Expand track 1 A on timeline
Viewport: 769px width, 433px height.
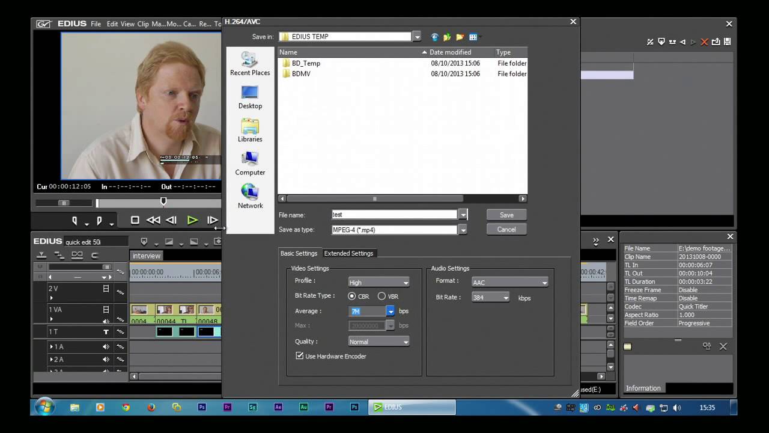(52, 346)
